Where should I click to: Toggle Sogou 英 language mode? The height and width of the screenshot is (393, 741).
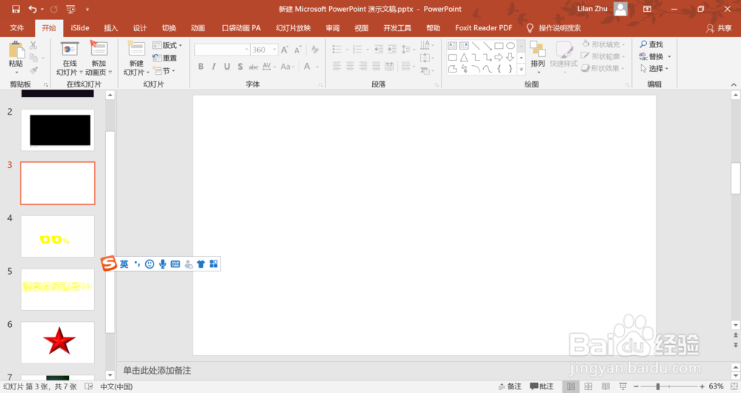124,264
